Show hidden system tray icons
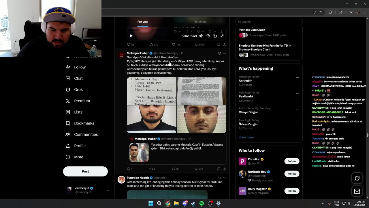The width and height of the screenshot is (369, 208). (323, 203)
